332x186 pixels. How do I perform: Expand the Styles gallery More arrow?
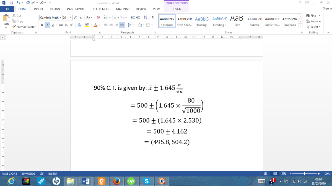[300, 26]
